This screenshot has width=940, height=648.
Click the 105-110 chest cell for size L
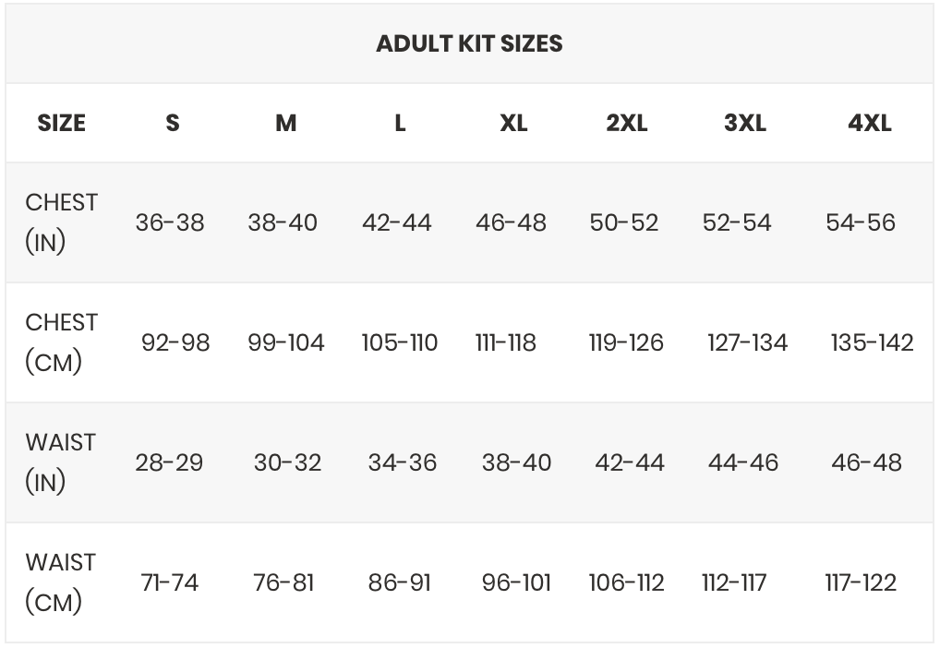pyautogui.click(x=399, y=342)
